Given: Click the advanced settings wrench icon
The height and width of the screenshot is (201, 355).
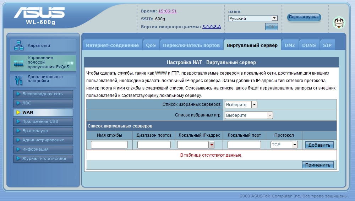Looking at the screenshot, I should pyautogui.click(x=18, y=80).
